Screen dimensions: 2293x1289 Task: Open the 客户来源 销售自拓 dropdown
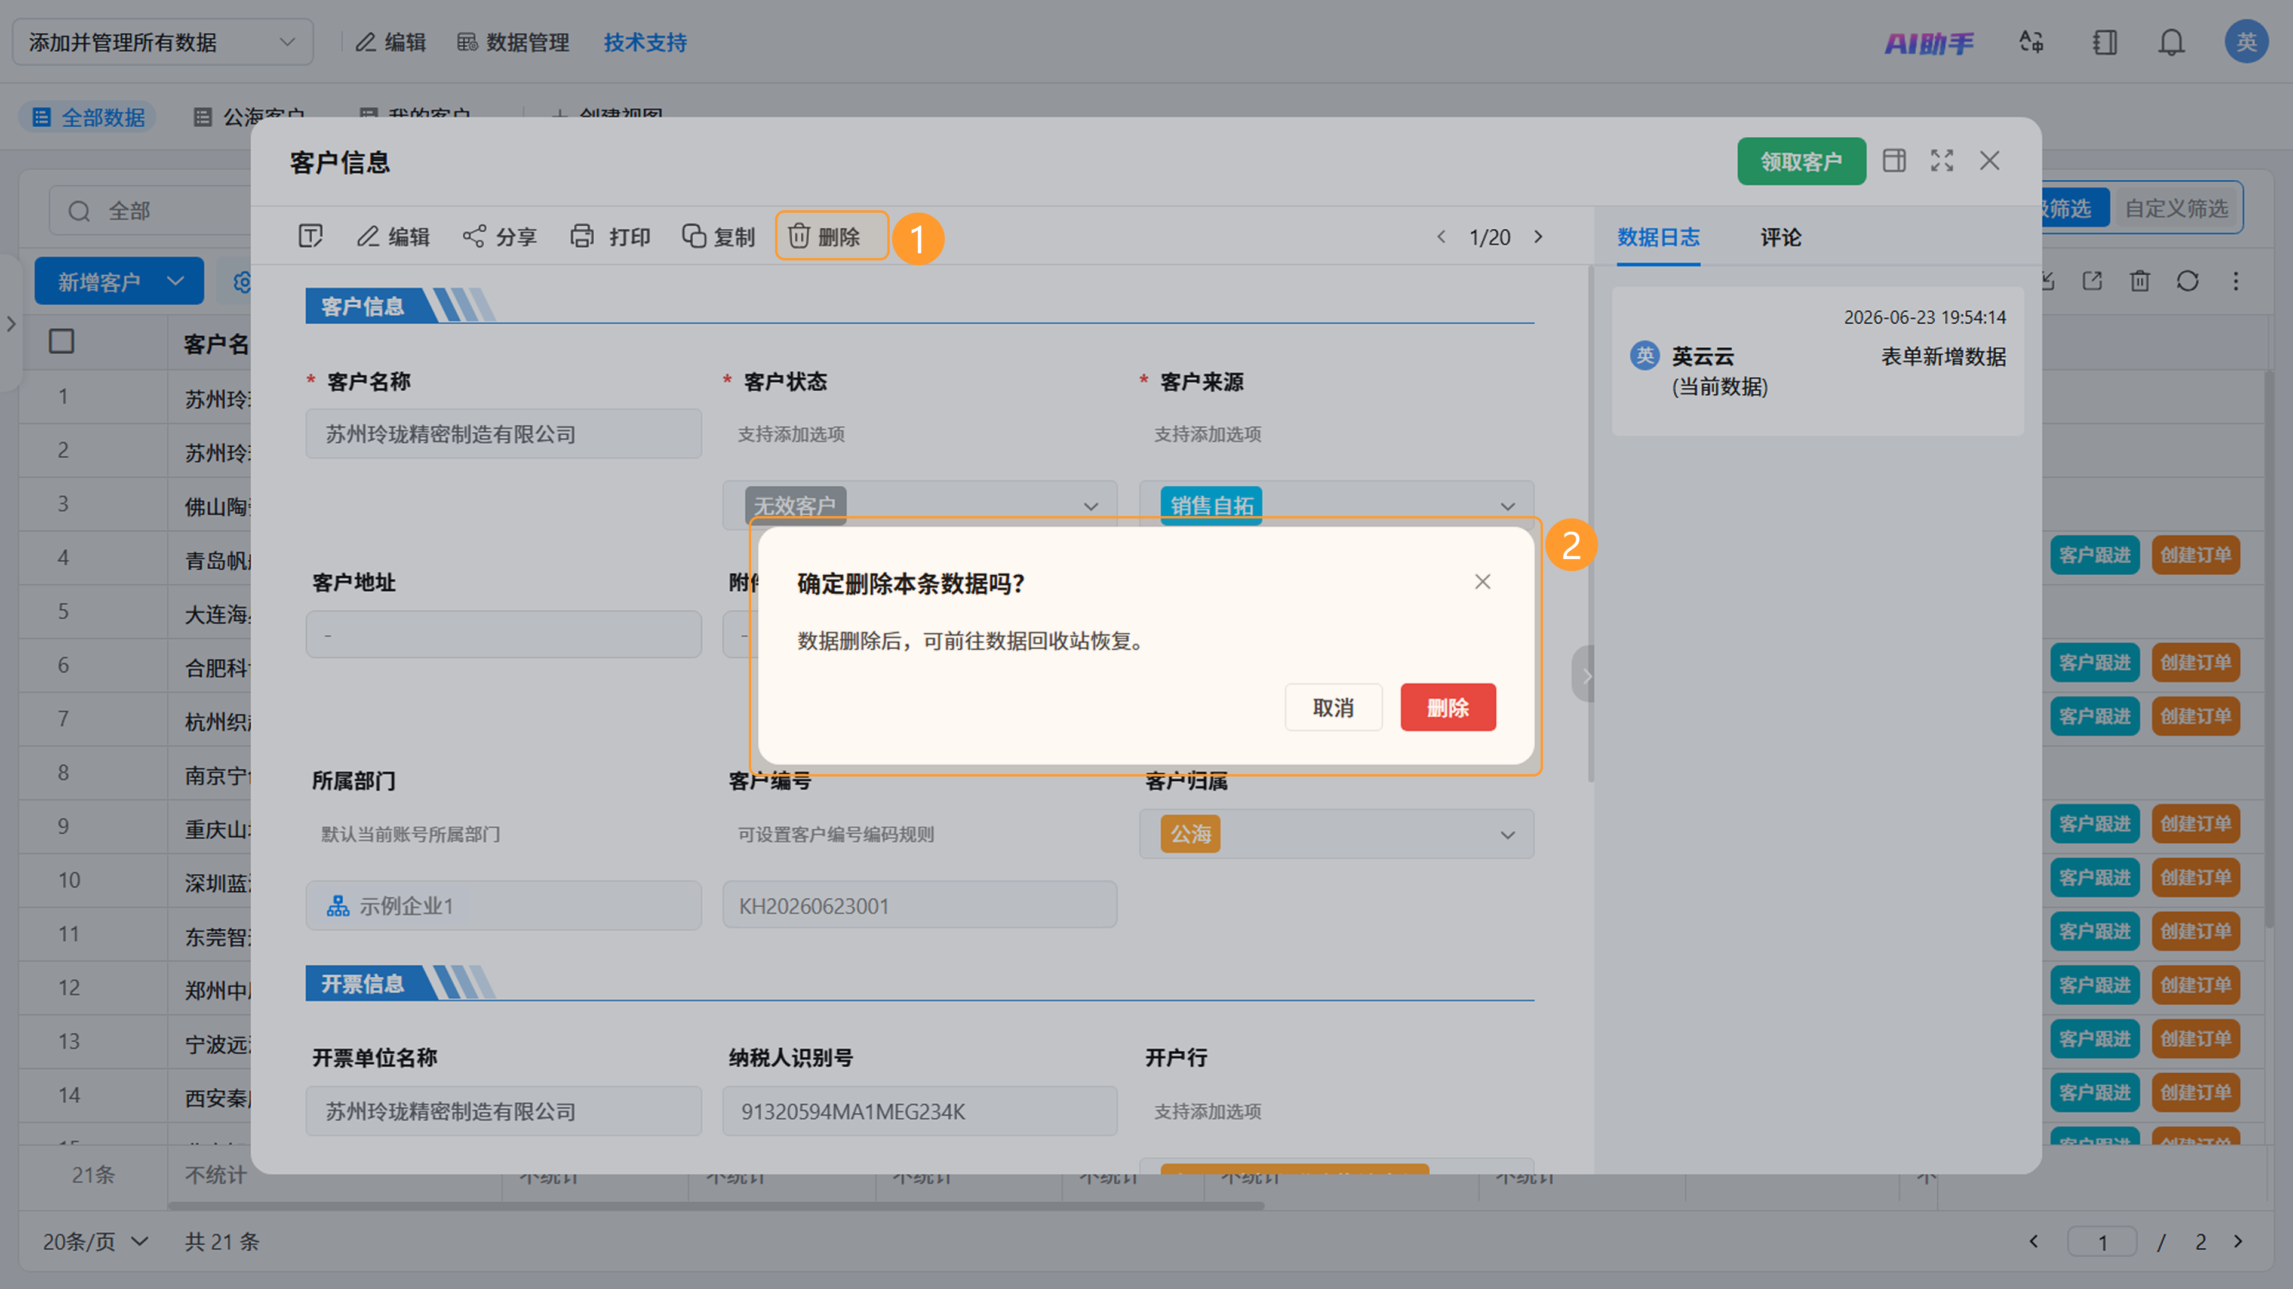click(1337, 506)
